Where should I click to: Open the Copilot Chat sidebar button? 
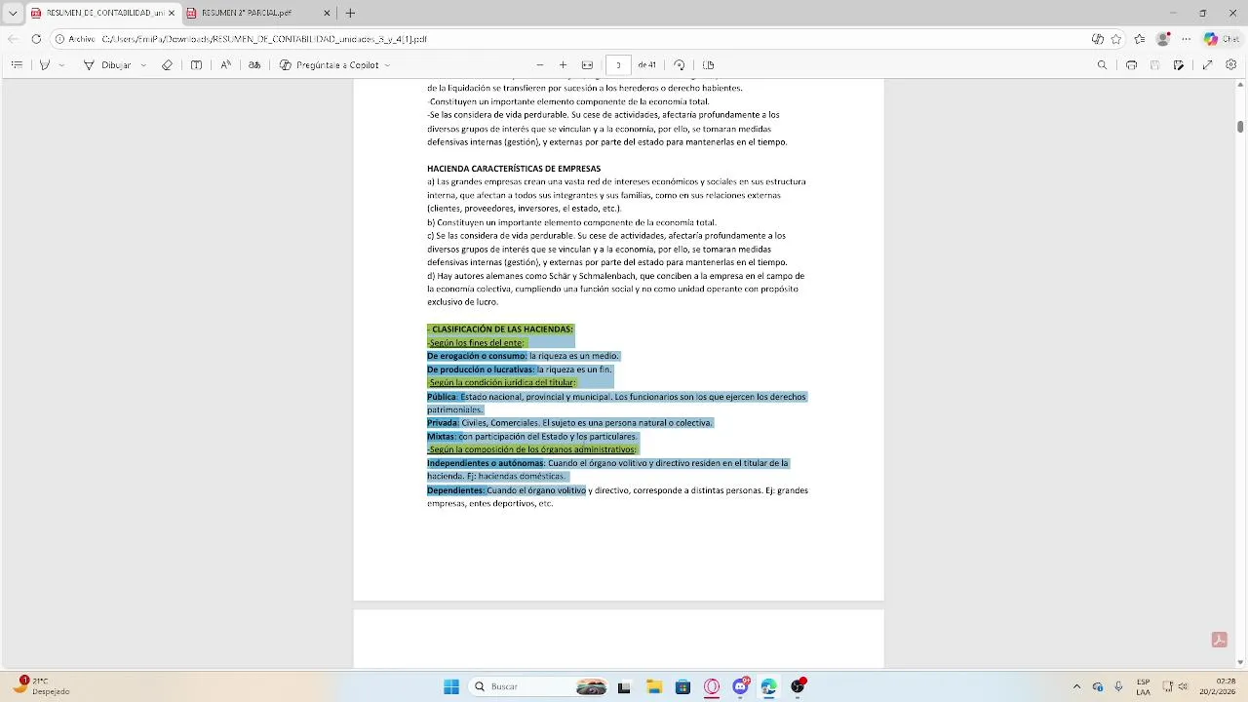(x=1222, y=39)
